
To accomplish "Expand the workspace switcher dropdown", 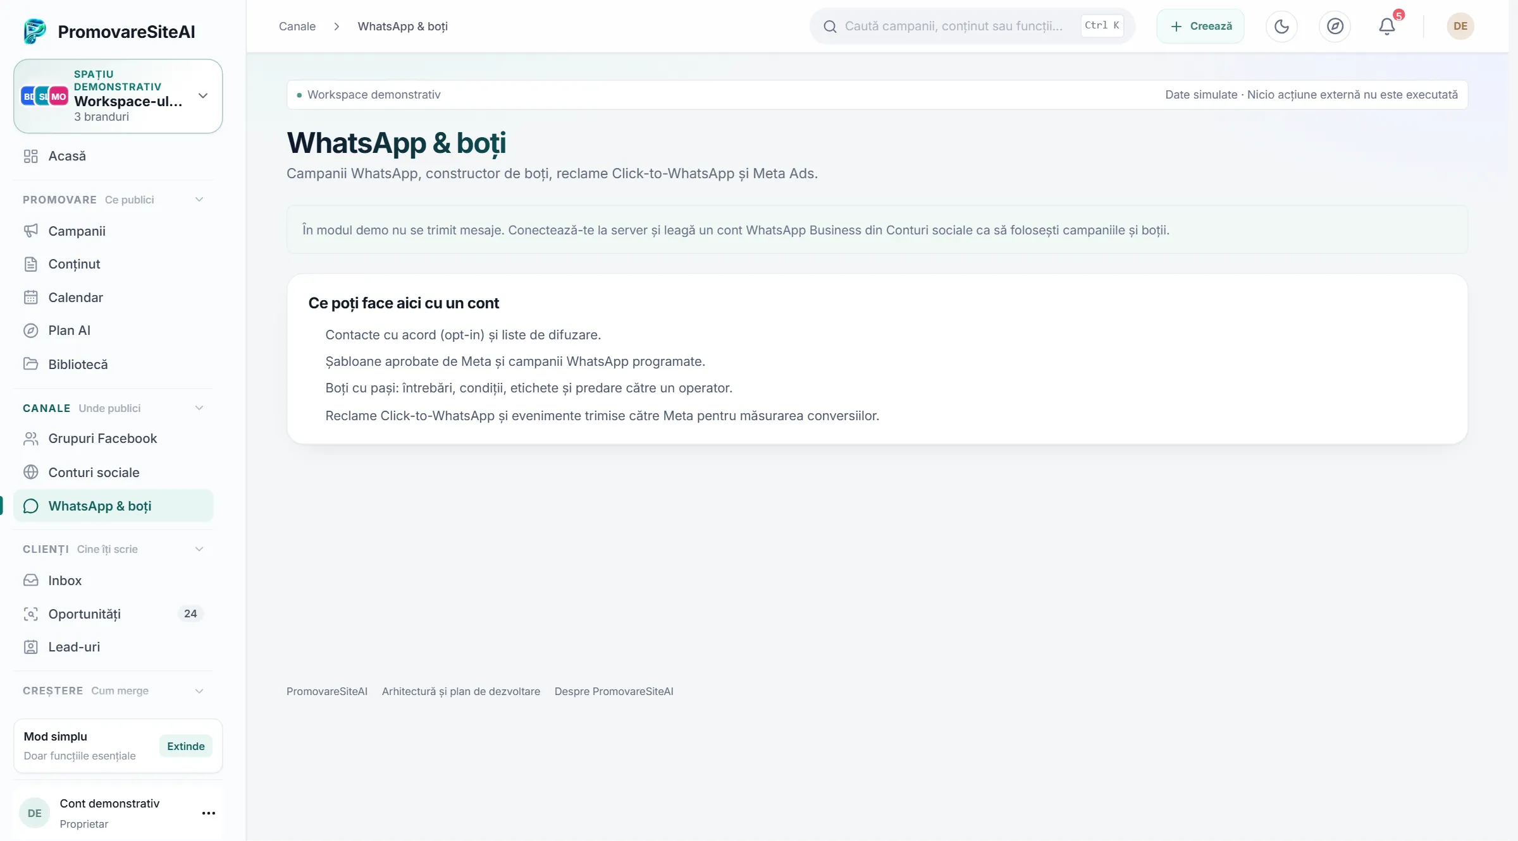I will click(118, 96).
